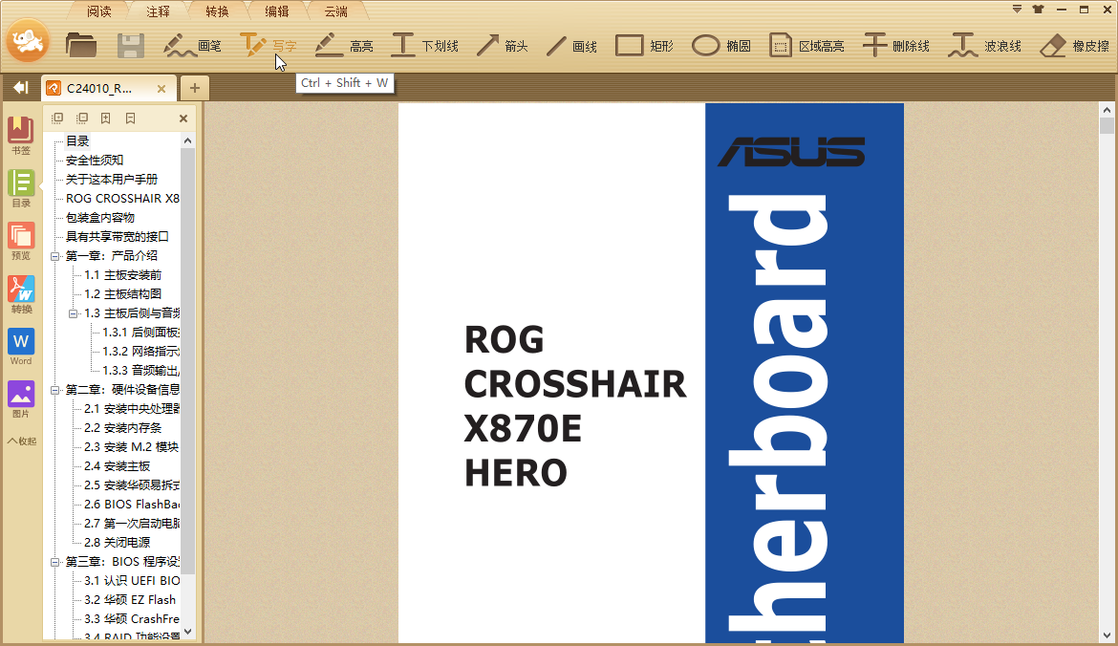Click expand all outline icon
The image size is (1118, 646).
pos(57,118)
